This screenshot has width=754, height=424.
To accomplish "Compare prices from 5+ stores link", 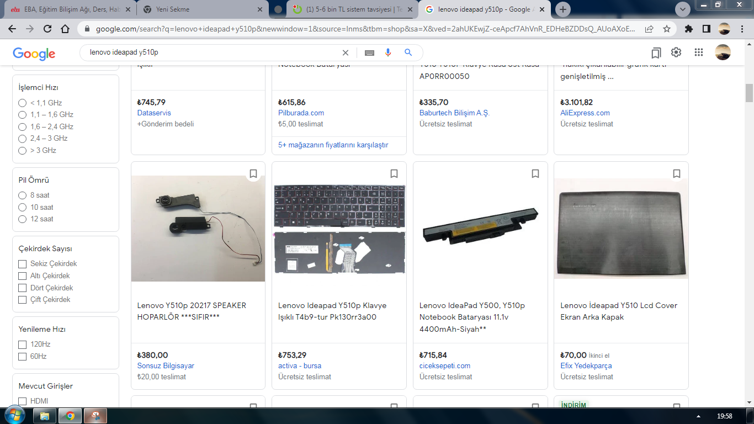I will click(x=333, y=145).
